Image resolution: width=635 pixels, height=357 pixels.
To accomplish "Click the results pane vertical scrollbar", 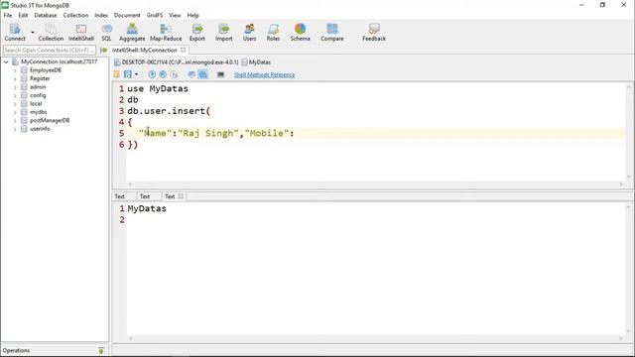I will 628,269.
